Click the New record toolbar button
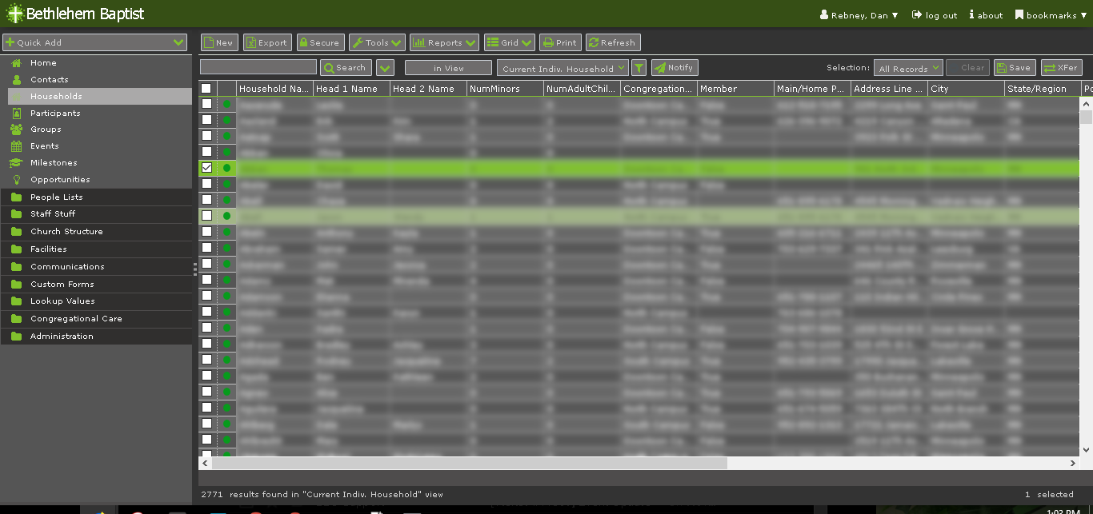This screenshot has width=1093, height=514. click(218, 42)
